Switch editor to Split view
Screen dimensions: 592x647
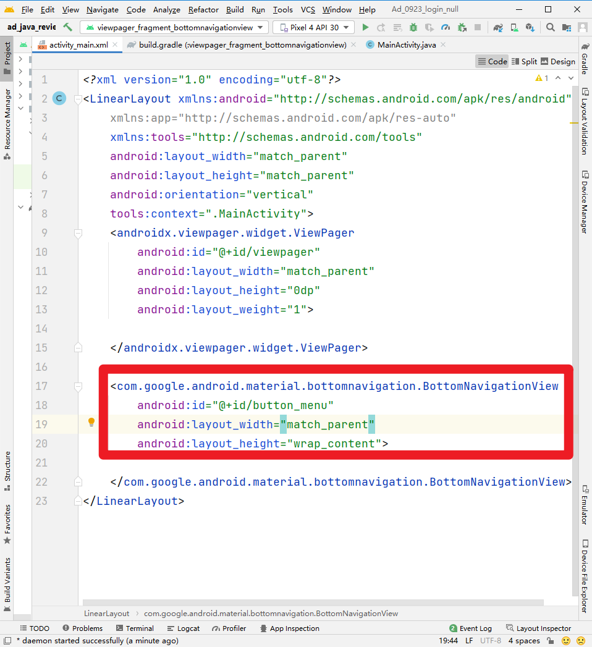pos(525,61)
